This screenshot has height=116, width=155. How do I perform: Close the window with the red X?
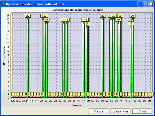(x=151, y=4)
